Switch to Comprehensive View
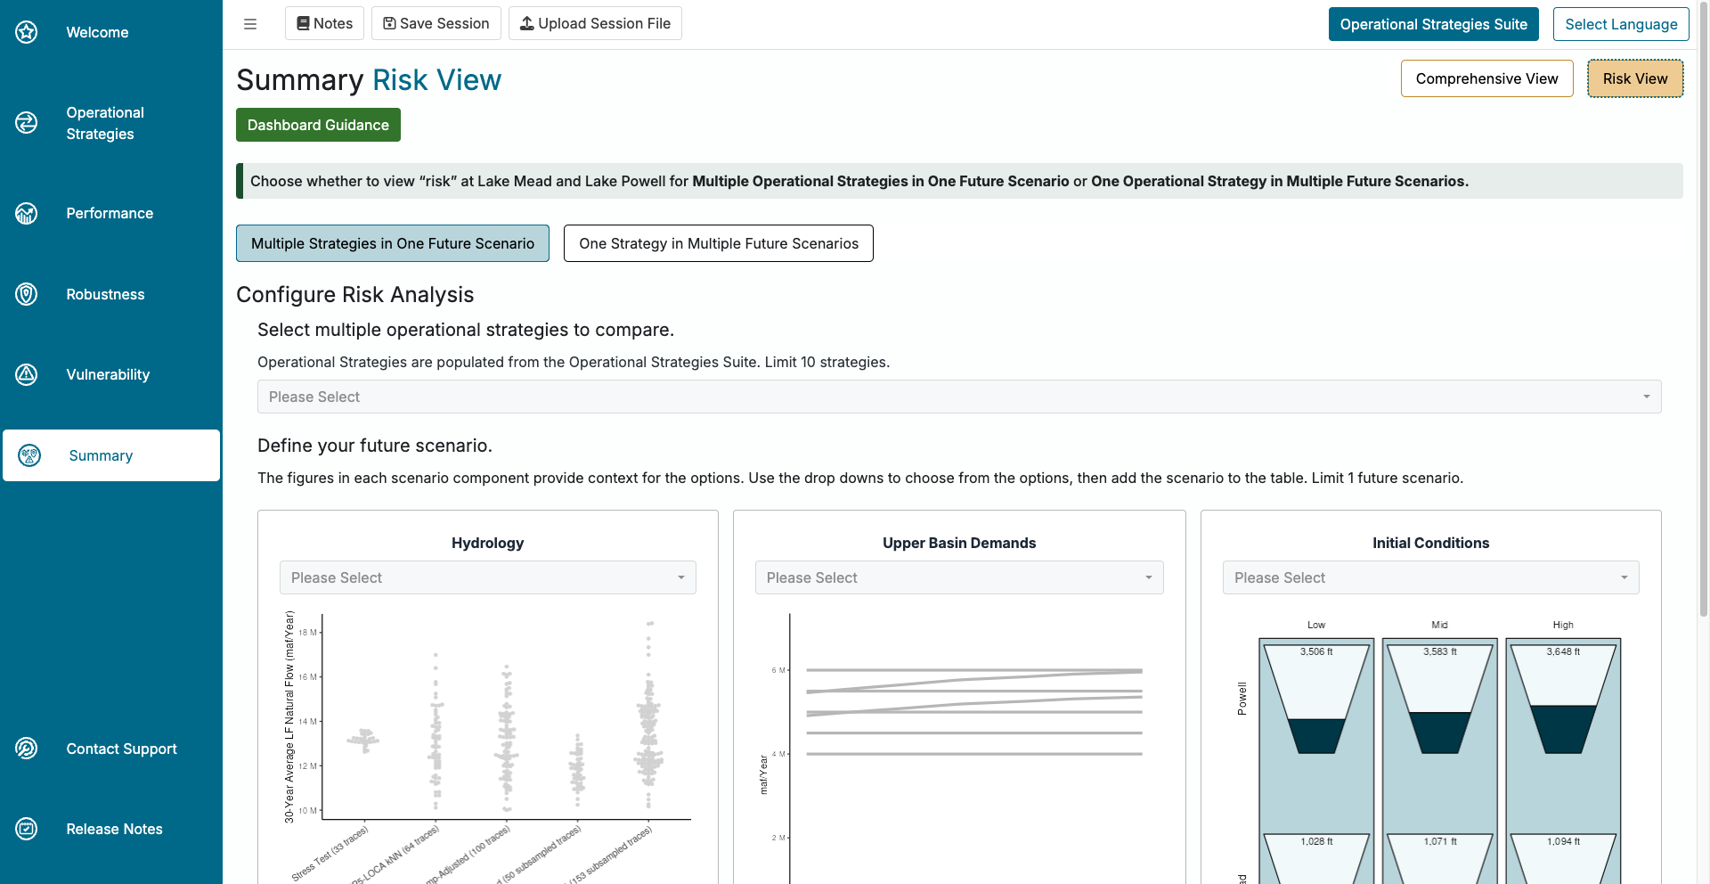The height and width of the screenshot is (884, 1710). click(x=1486, y=78)
